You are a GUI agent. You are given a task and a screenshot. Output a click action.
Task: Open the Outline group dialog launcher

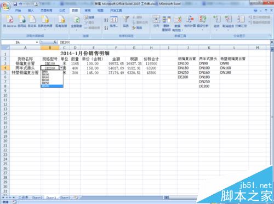coord(270,36)
